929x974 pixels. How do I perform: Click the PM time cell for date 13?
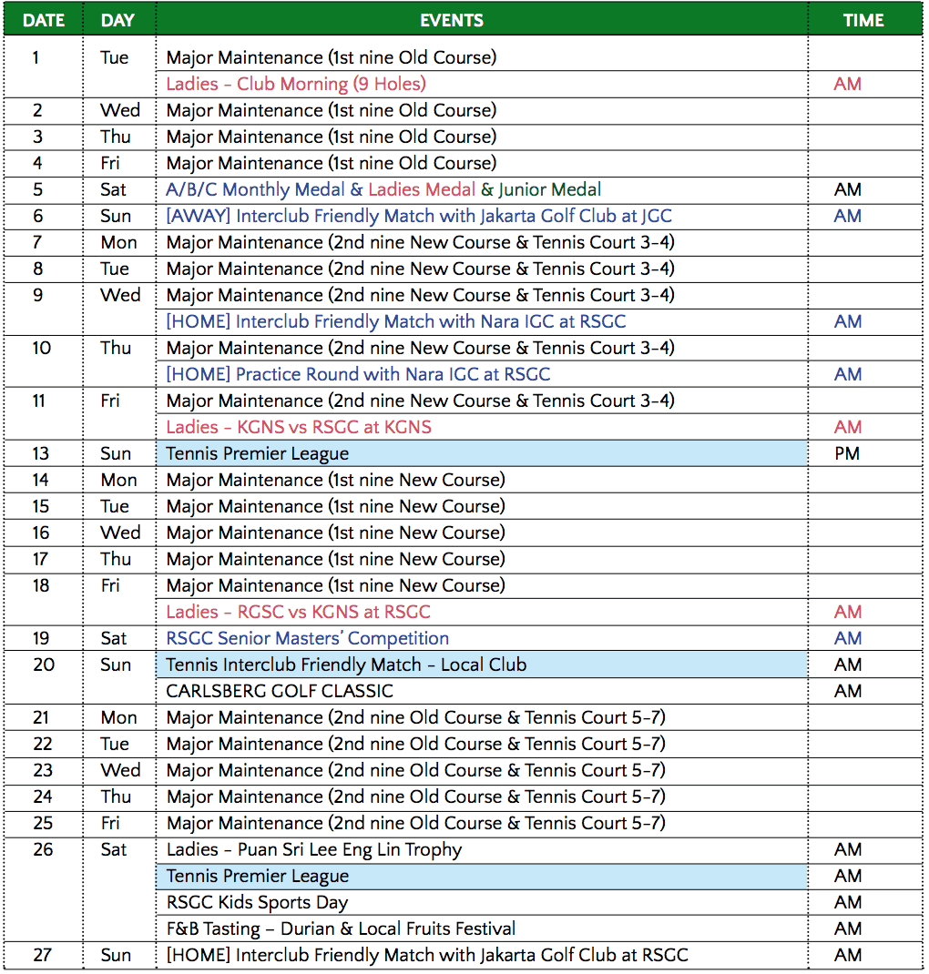[847, 453]
